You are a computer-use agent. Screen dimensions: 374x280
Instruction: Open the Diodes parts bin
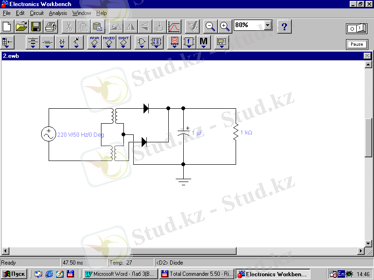62,42
